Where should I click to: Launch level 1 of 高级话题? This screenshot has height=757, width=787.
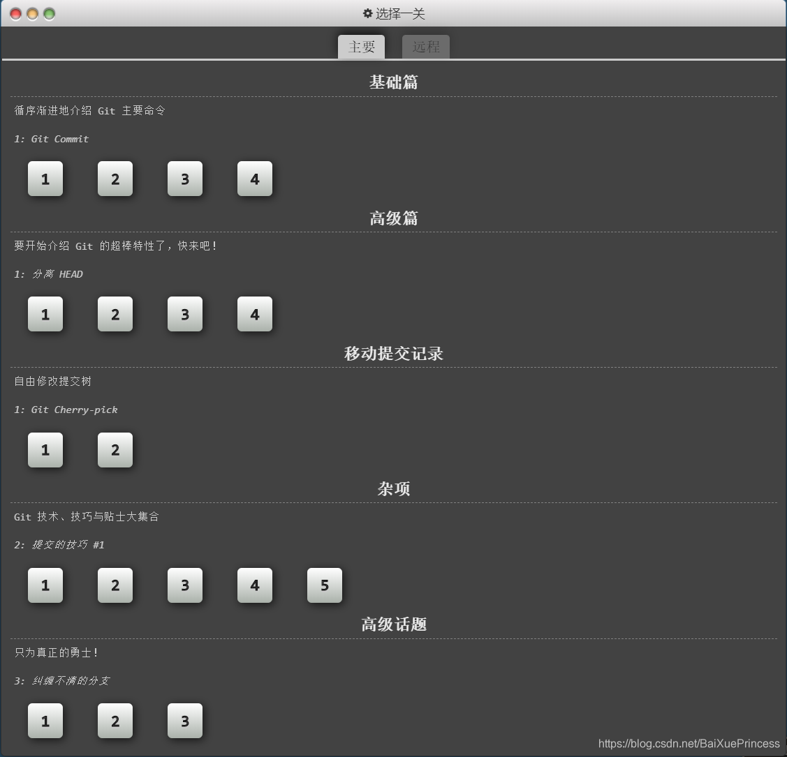click(45, 721)
